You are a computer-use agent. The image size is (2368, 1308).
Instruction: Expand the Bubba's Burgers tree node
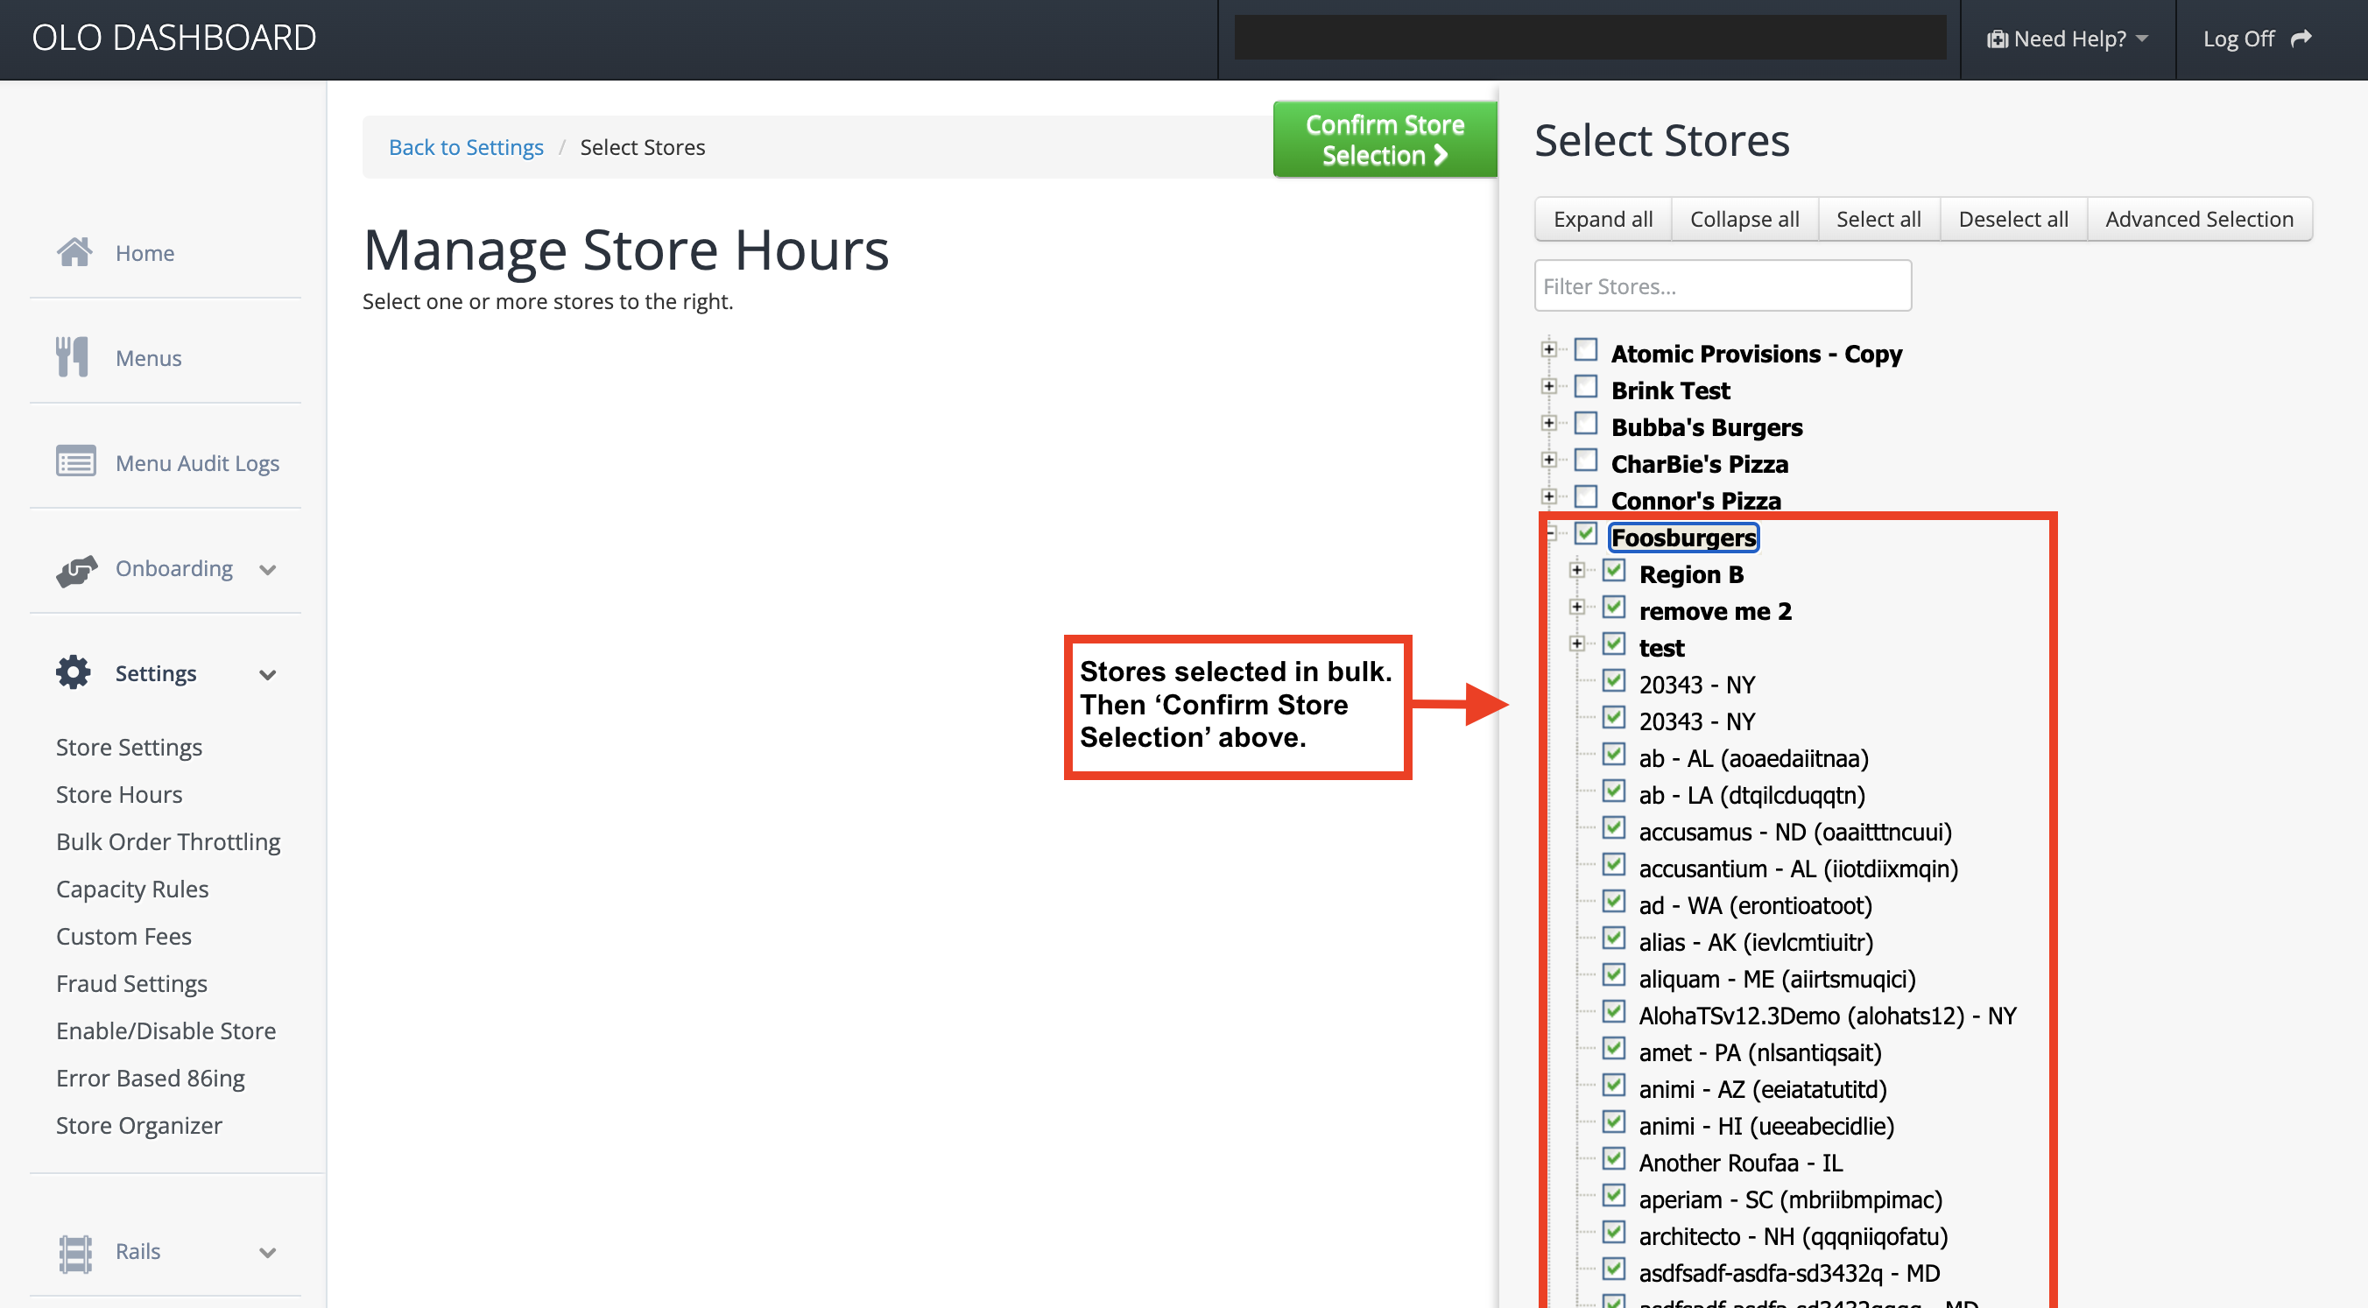[x=1549, y=423]
